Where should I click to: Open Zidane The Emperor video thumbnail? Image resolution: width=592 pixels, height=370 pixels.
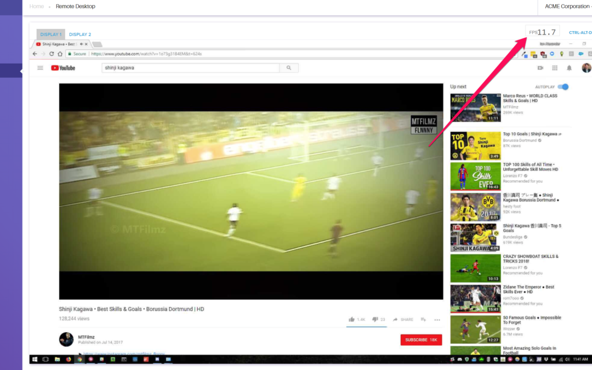[x=475, y=299]
